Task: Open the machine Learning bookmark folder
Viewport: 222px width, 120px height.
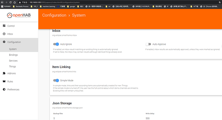Action: click(x=47, y=6)
